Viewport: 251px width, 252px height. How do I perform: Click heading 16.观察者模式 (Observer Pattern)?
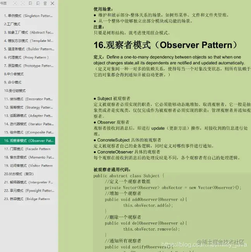coord(165,45)
